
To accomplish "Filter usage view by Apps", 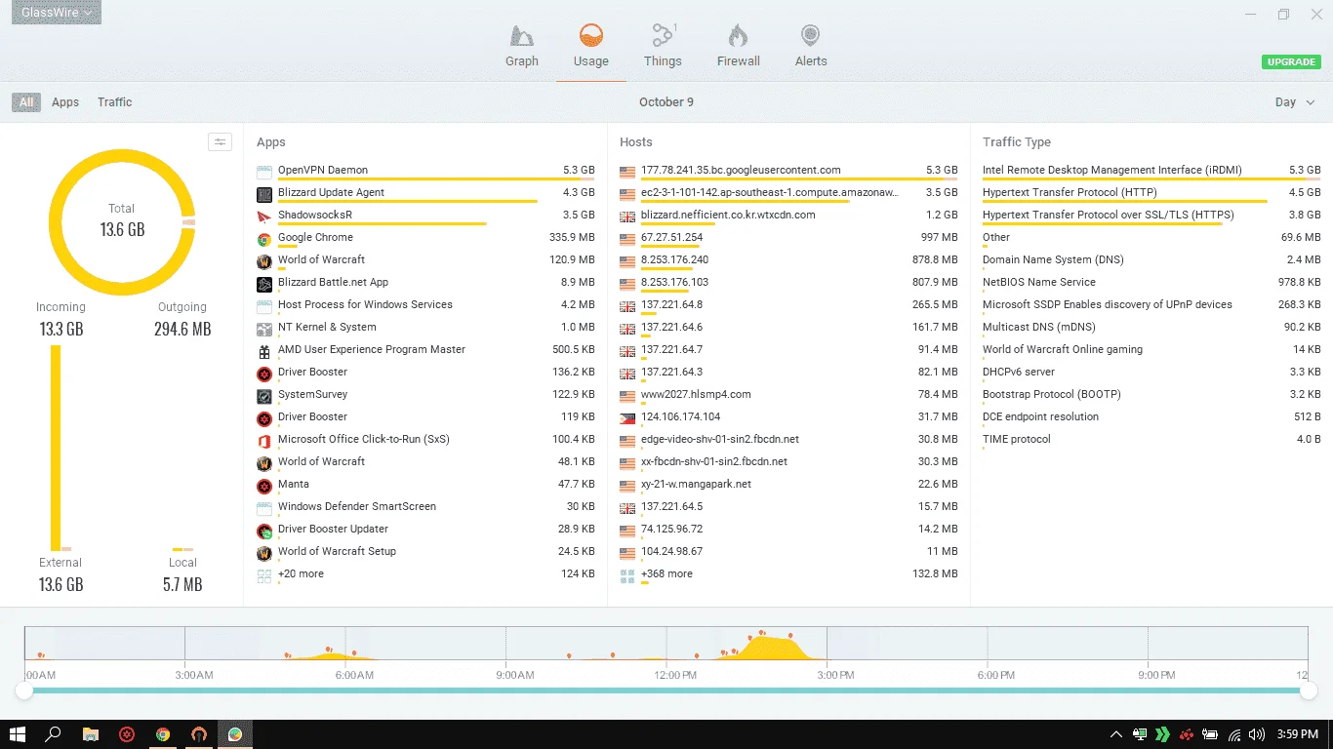I will pos(65,102).
